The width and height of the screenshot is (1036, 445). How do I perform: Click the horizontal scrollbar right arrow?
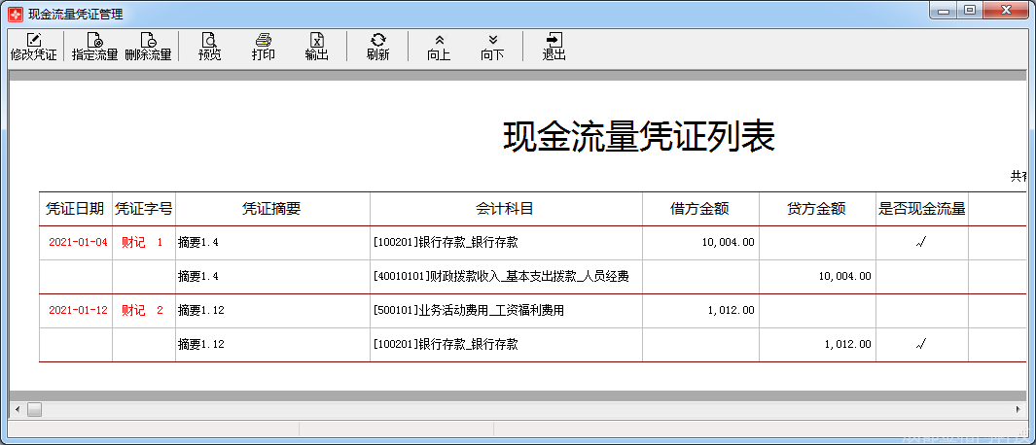coord(1018,409)
